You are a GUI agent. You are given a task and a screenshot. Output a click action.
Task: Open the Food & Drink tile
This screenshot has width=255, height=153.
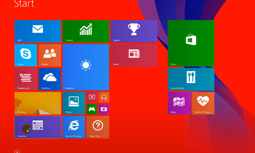pos(191,79)
